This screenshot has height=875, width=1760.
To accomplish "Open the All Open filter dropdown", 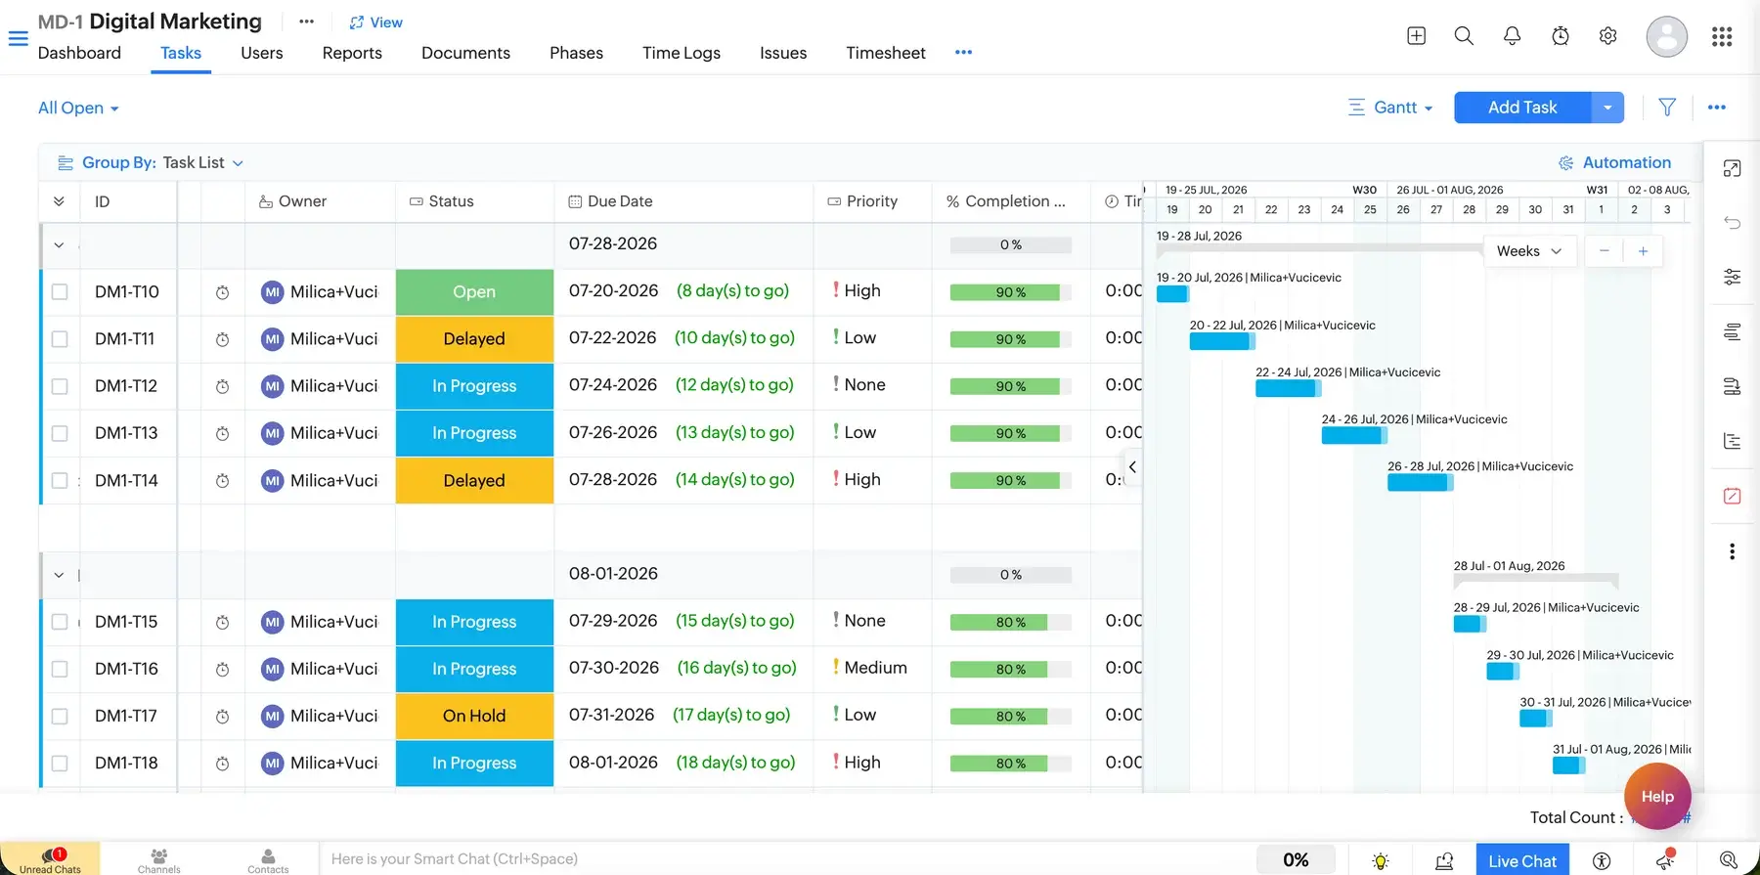I will (x=78, y=108).
